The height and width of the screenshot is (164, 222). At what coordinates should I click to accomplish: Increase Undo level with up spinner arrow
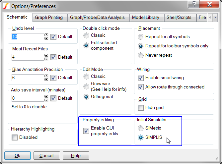point(46,35)
